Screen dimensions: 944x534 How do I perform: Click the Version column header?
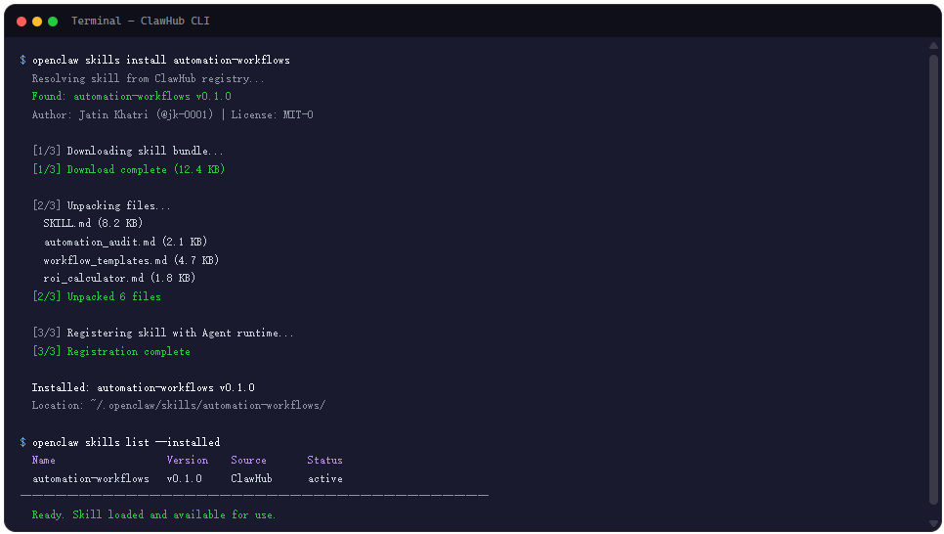click(188, 461)
